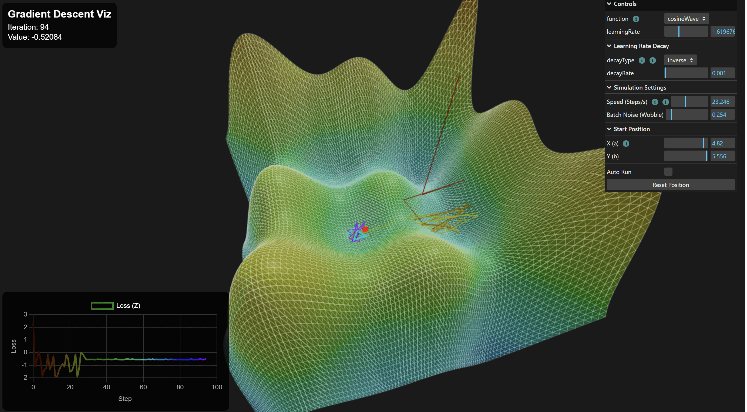Click the first decayType info icon
Viewport: 747px width, 412px height.
pyautogui.click(x=642, y=60)
